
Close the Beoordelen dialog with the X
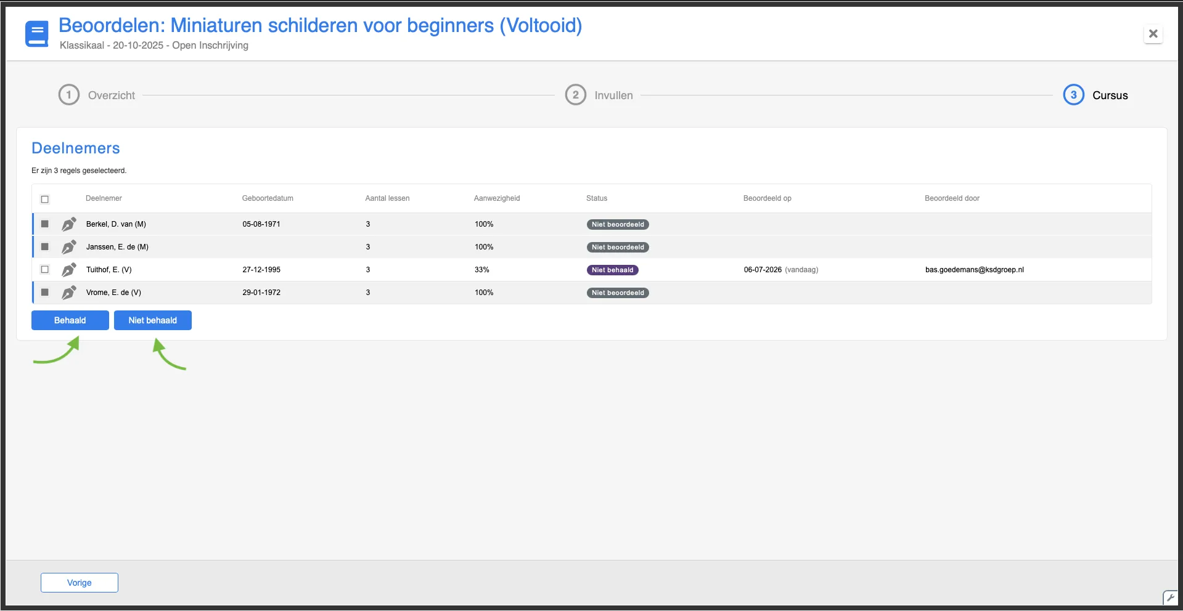click(x=1153, y=34)
